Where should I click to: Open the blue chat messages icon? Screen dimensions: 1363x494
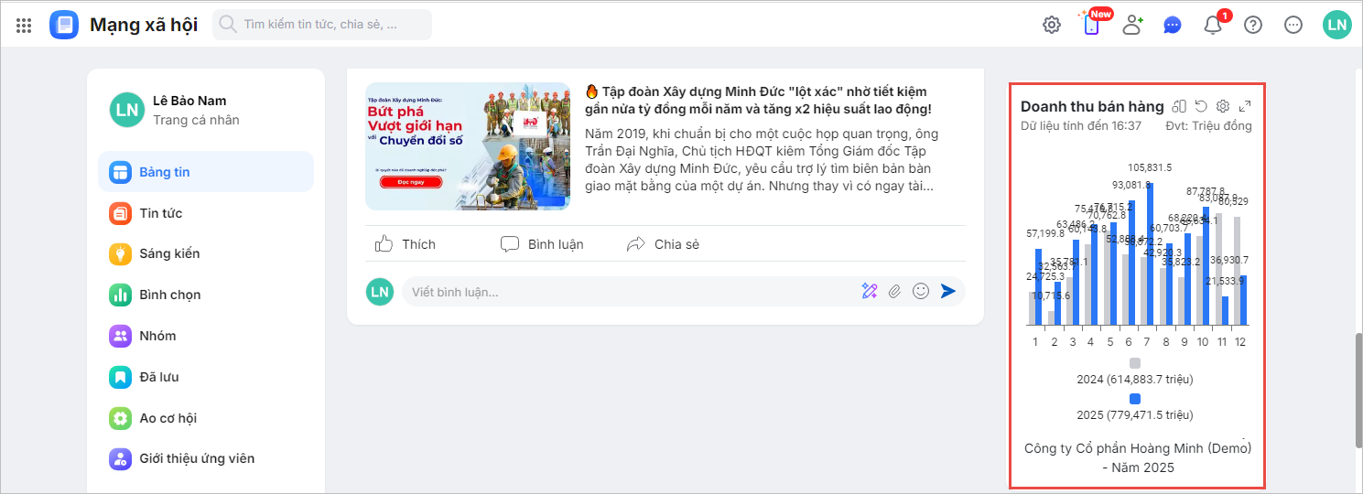(1173, 26)
